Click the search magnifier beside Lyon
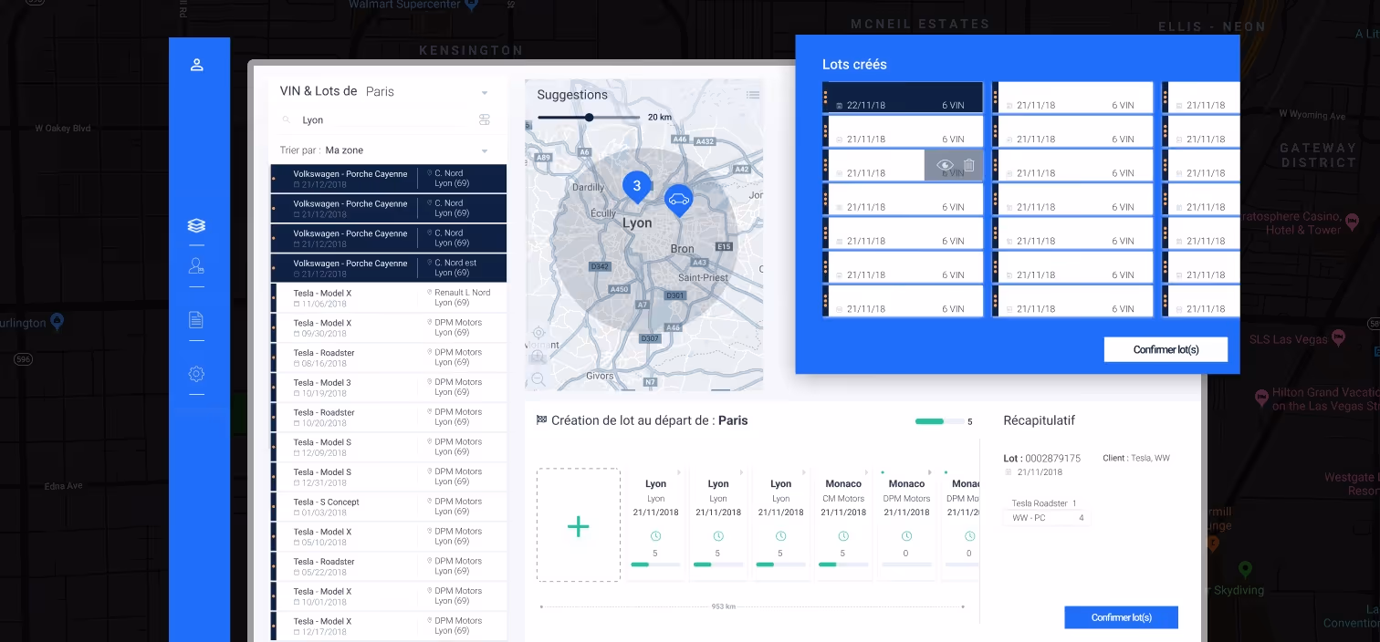The image size is (1380, 642). pyautogui.click(x=287, y=120)
